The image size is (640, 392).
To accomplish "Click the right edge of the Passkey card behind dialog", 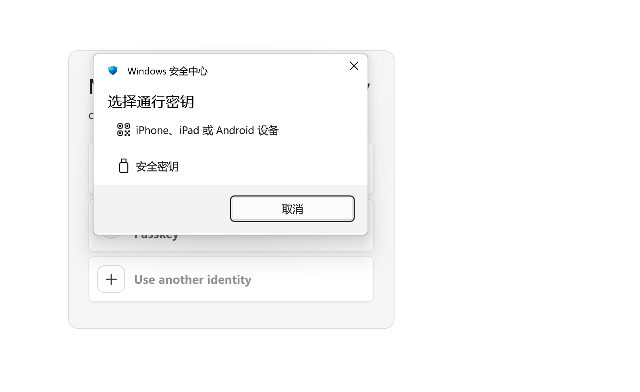I will tap(371, 225).
